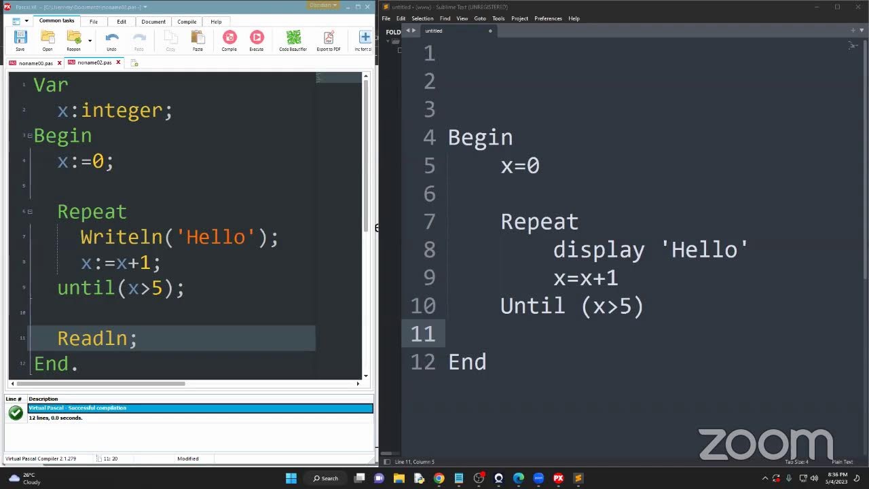Click the new tab plus icon in Sublime
The height and width of the screenshot is (489, 869).
pos(853,31)
